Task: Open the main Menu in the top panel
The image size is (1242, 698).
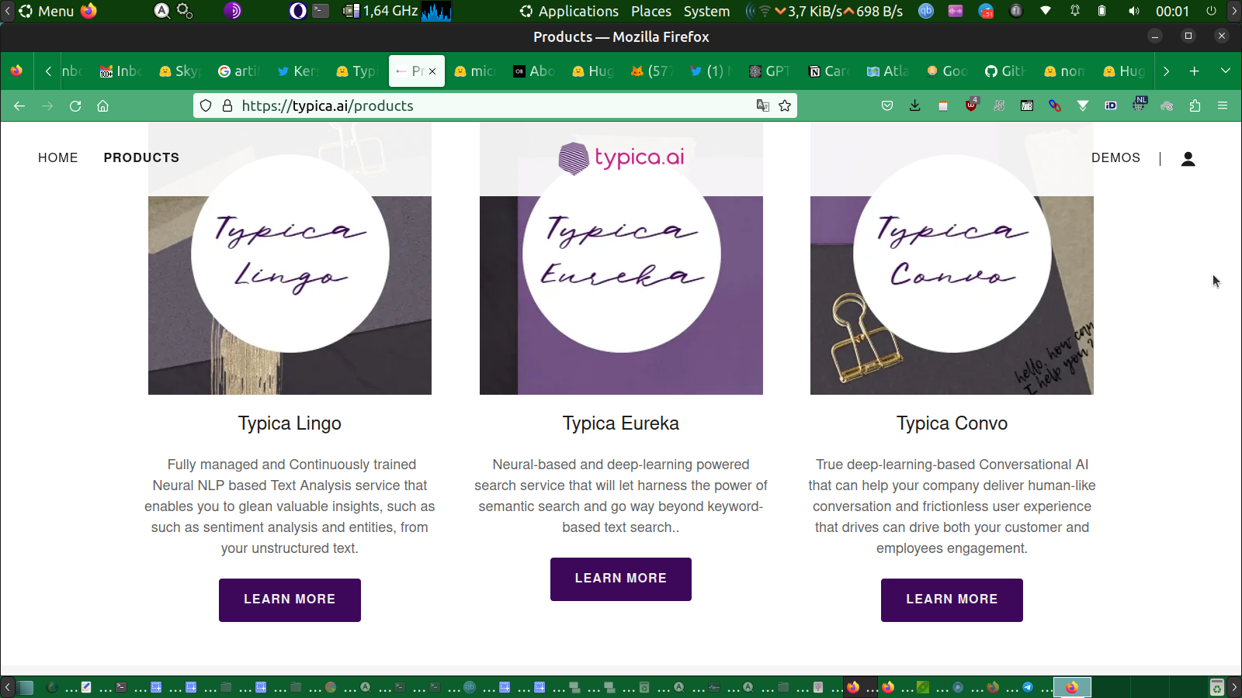Action: click(47, 11)
